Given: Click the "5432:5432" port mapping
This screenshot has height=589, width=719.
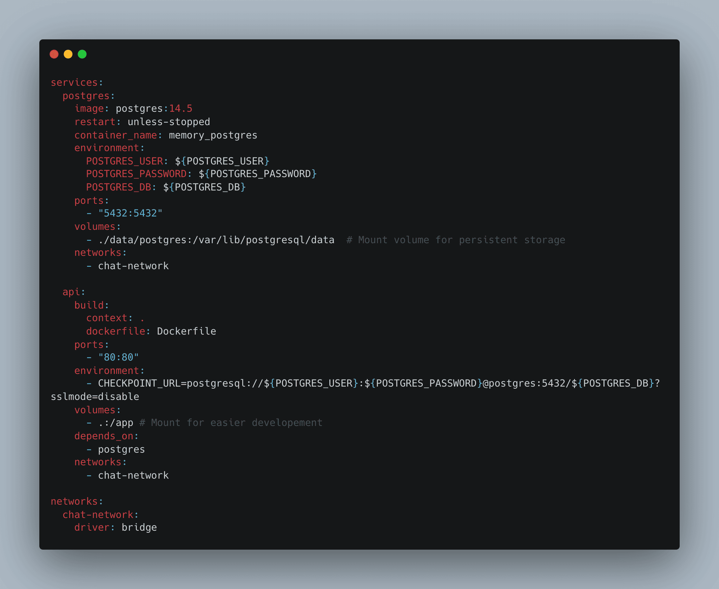Looking at the screenshot, I should (130, 213).
